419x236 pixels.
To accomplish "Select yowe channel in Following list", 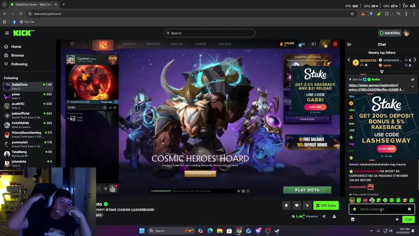I will point(28,96).
